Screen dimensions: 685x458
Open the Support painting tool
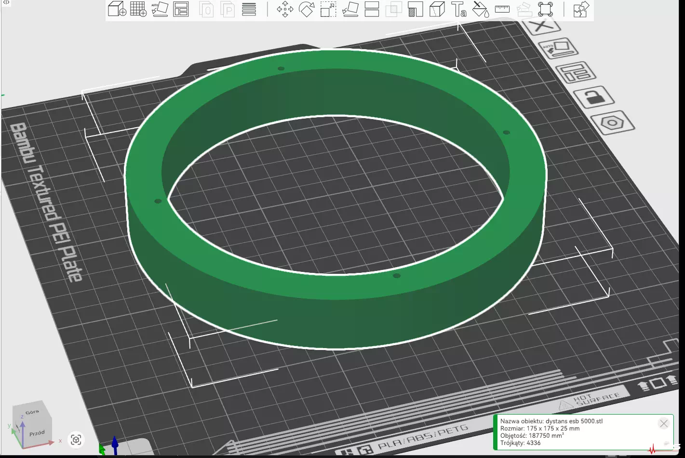click(x=415, y=9)
